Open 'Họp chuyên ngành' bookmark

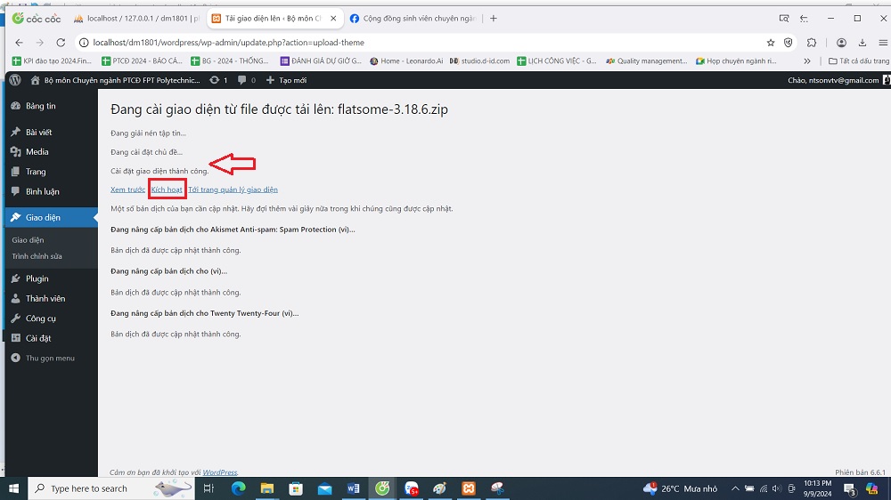pyautogui.click(x=736, y=60)
